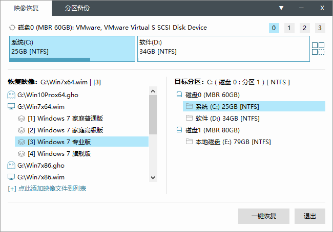Screen dimensions: 333x232
Task: Click the ghost icon for Win10Prox64.gho
Action: (11, 95)
